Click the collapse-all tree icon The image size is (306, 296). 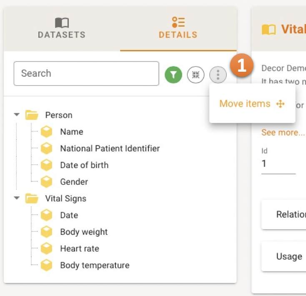click(x=196, y=75)
